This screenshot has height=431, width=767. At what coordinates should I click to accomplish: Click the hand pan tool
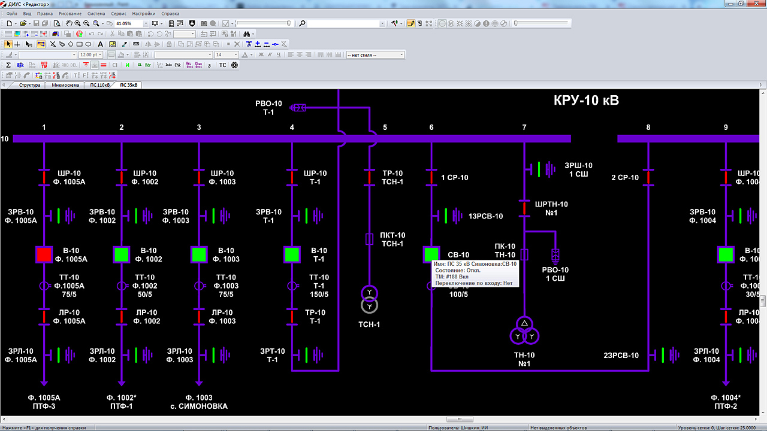(69, 23)
